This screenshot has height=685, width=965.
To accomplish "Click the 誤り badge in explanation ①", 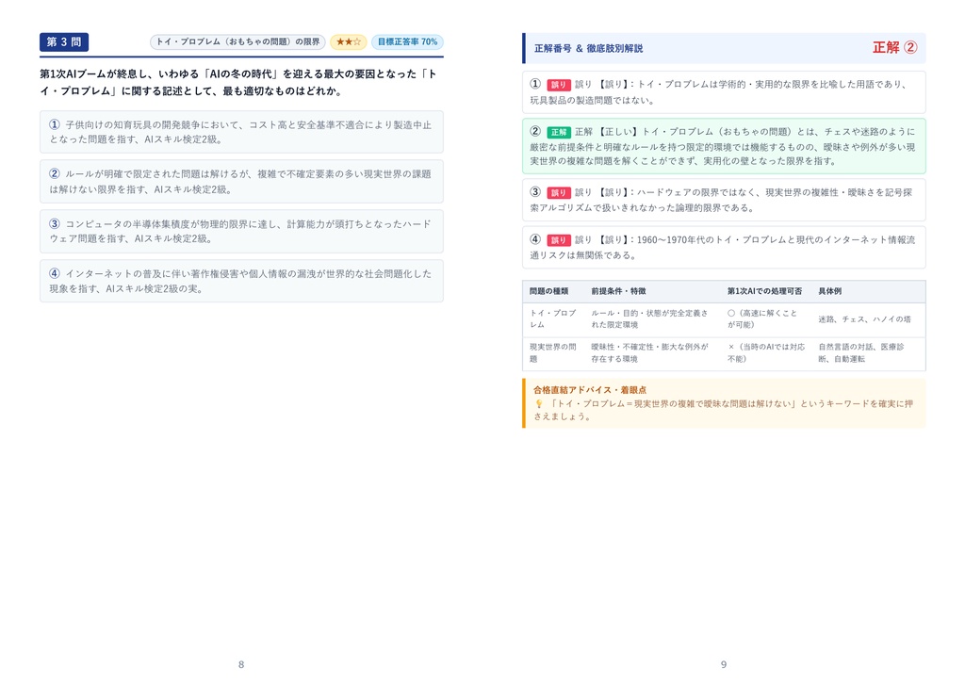I will 559,85.
